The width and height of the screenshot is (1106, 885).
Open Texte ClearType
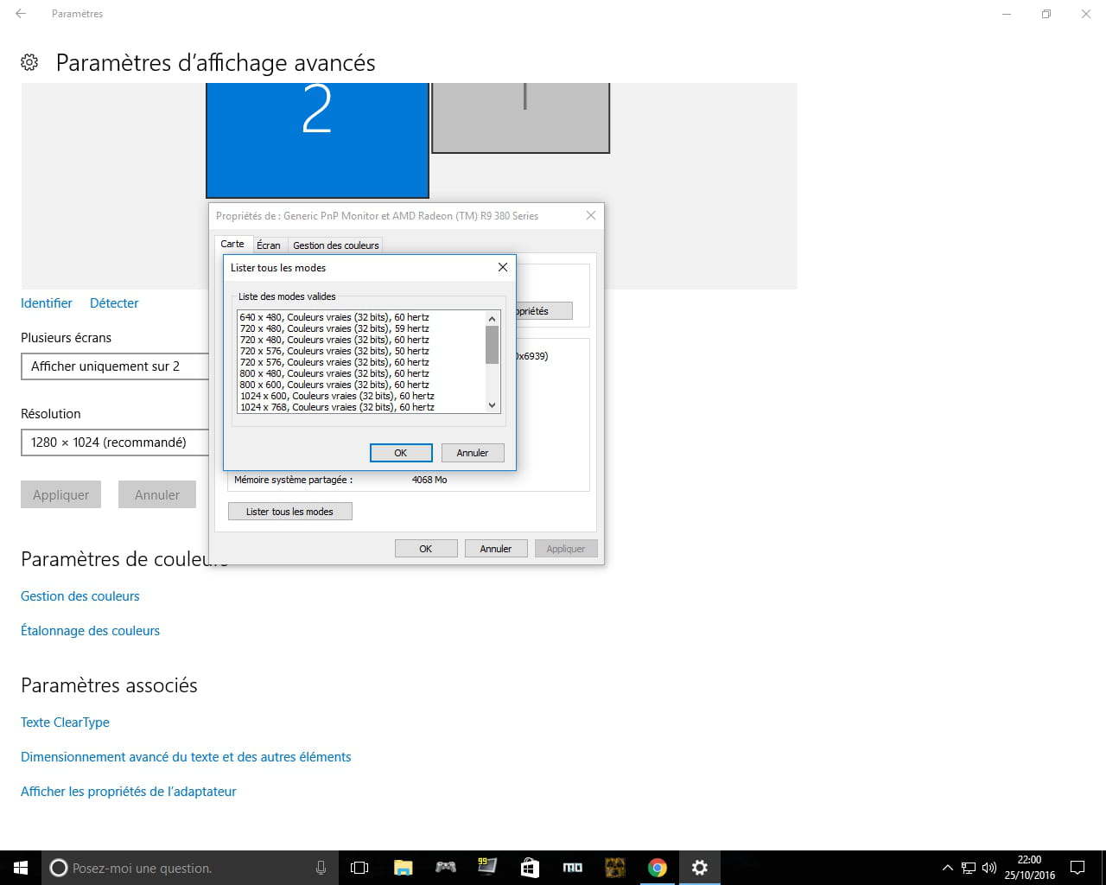tap(65, 723)
